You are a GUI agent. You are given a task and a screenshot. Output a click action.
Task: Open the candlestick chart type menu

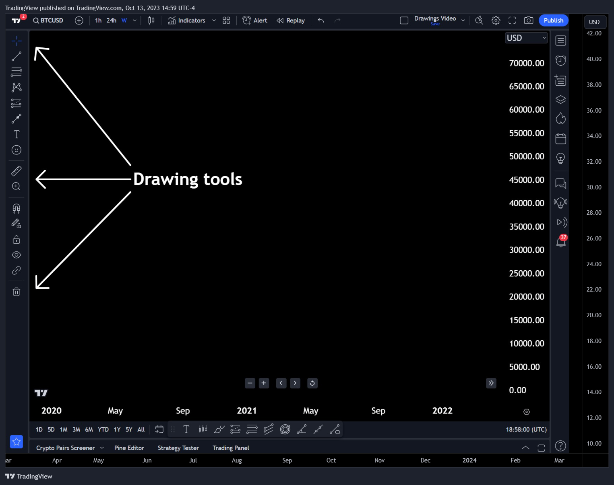click(x=151, y=21)
